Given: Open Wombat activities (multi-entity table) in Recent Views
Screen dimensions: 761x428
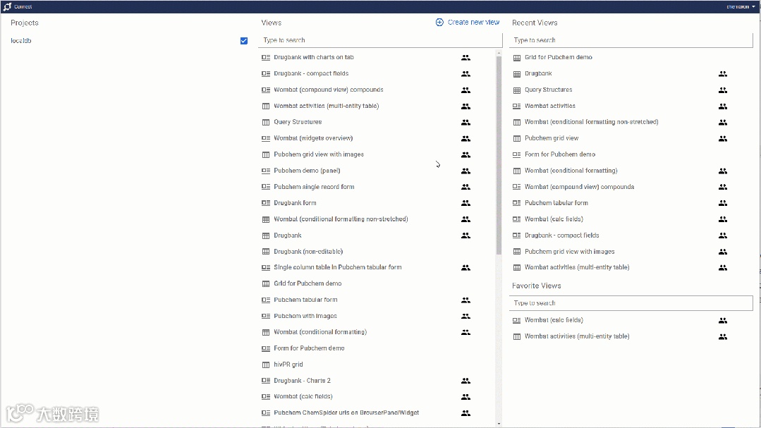Looking at the screenshot, I should click(x=577, y=267).
